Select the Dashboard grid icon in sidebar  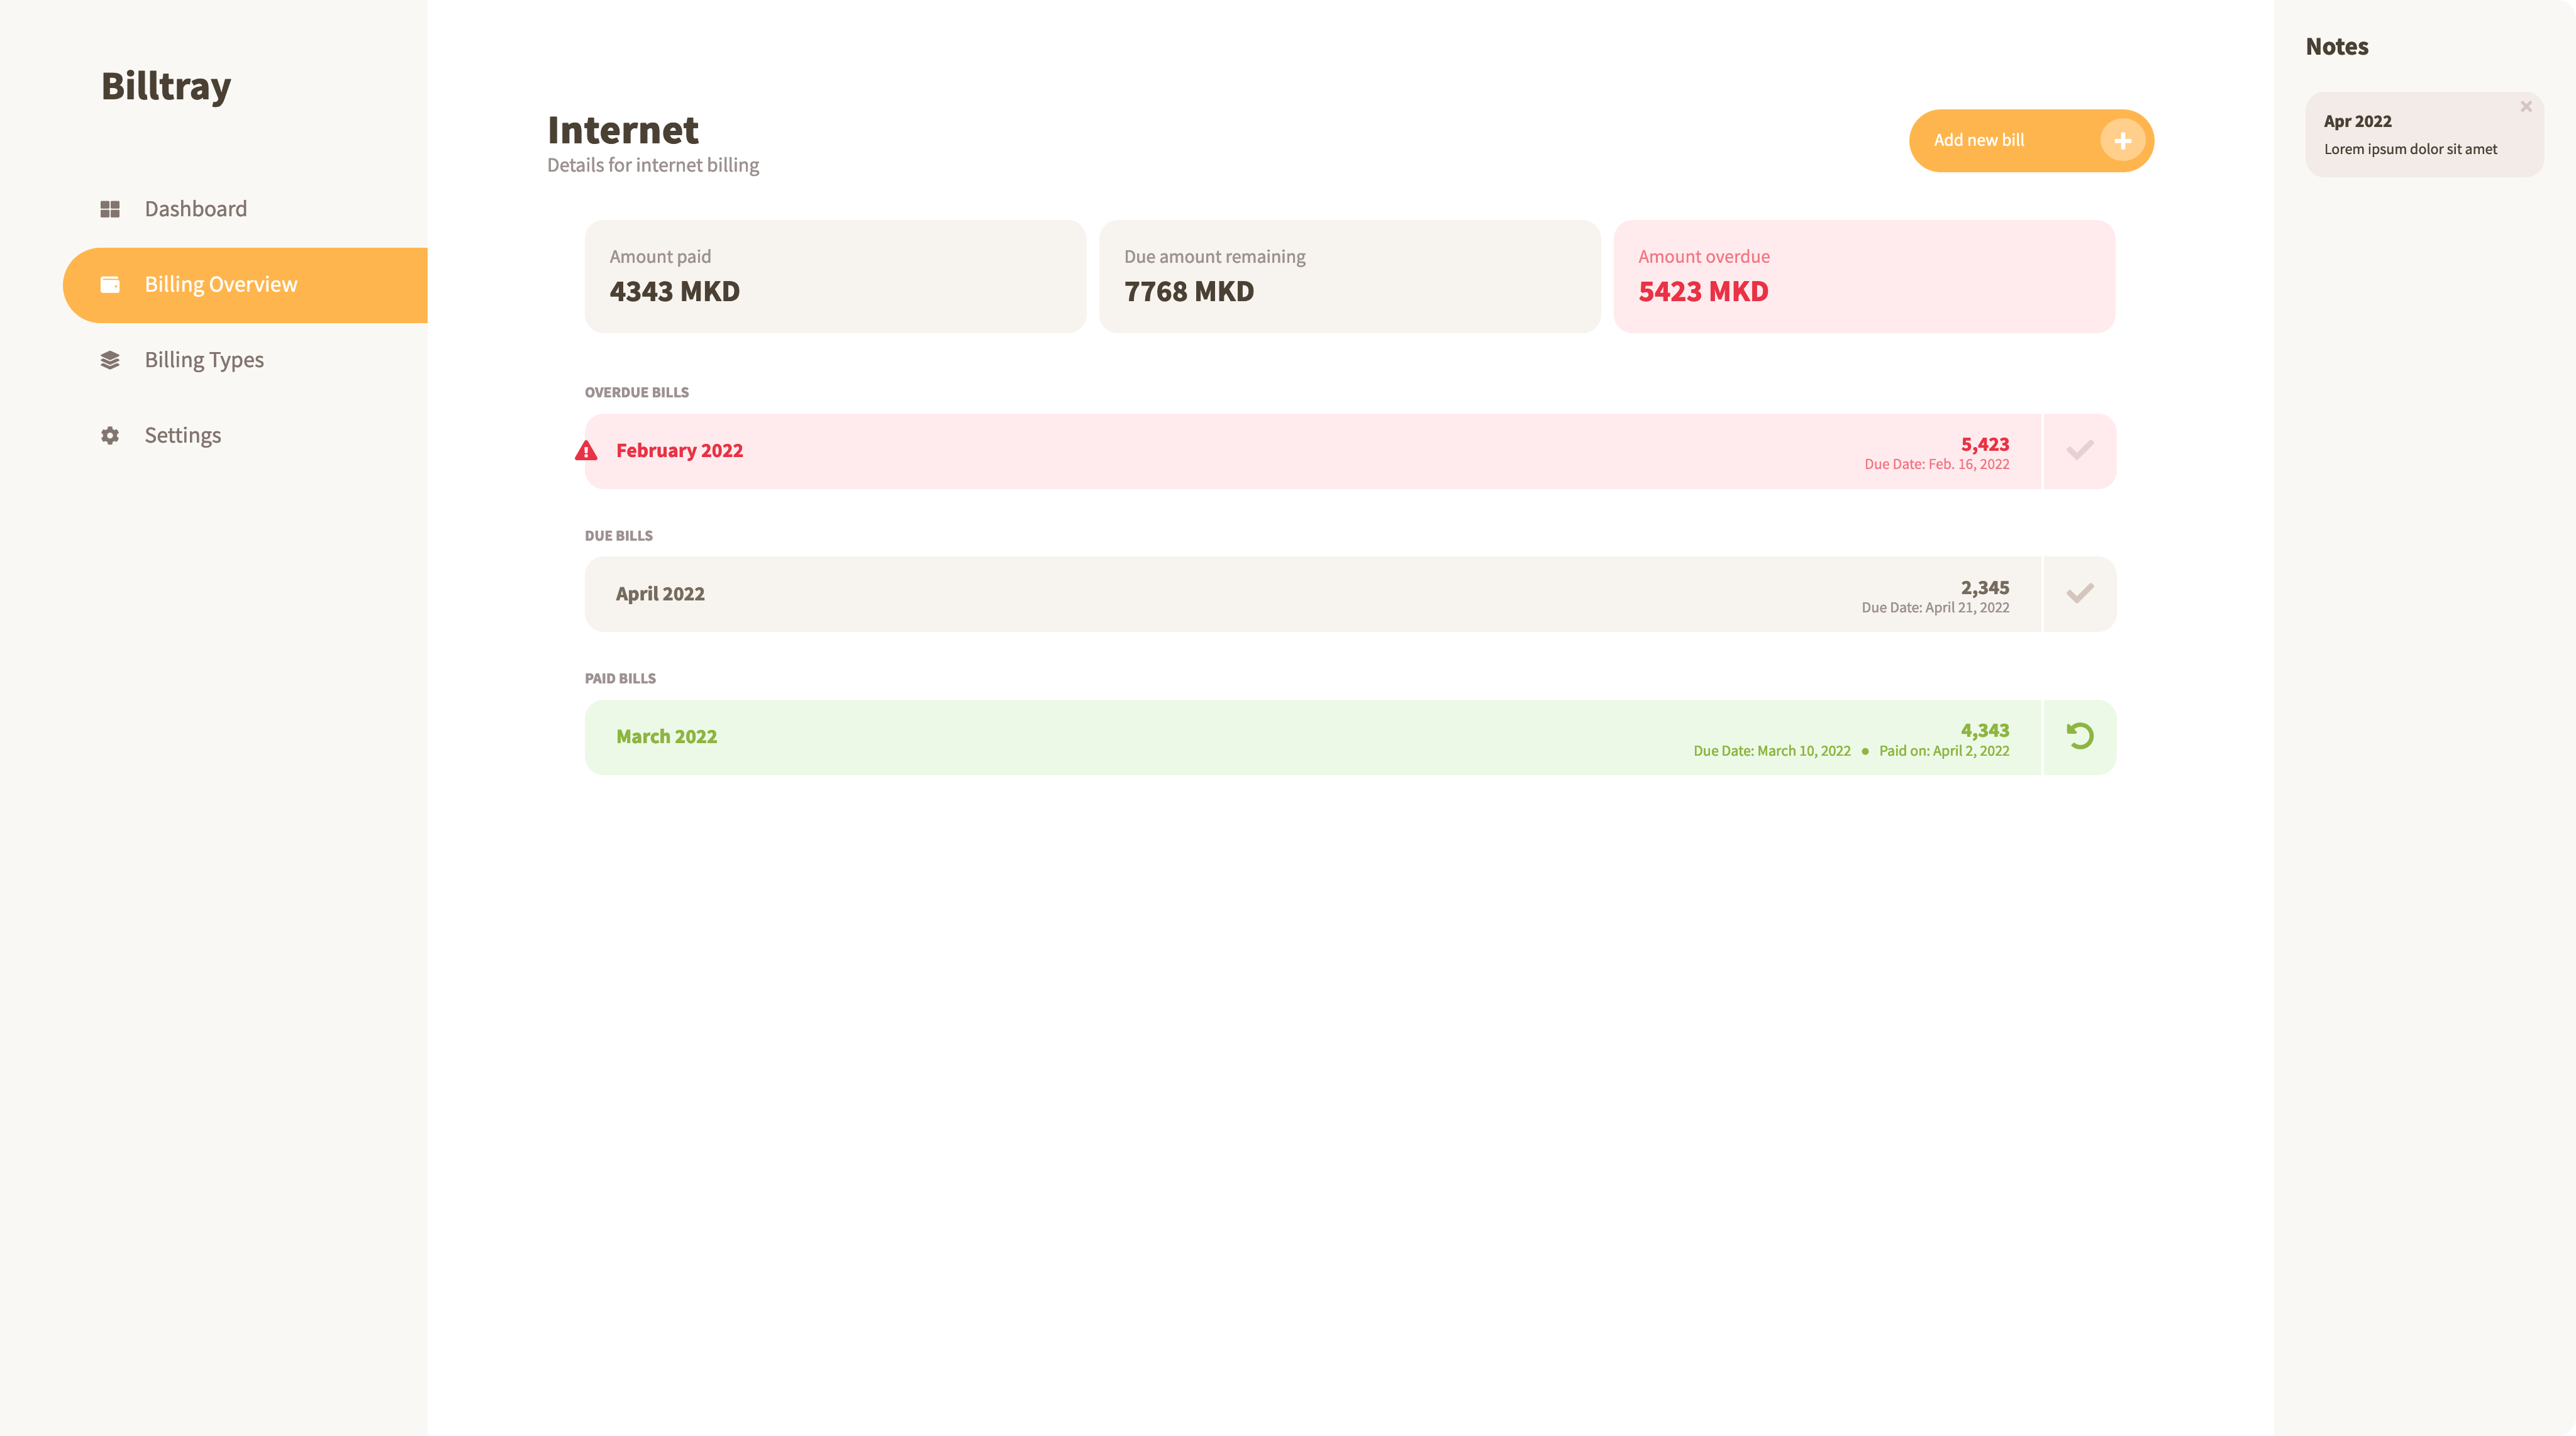110,208
